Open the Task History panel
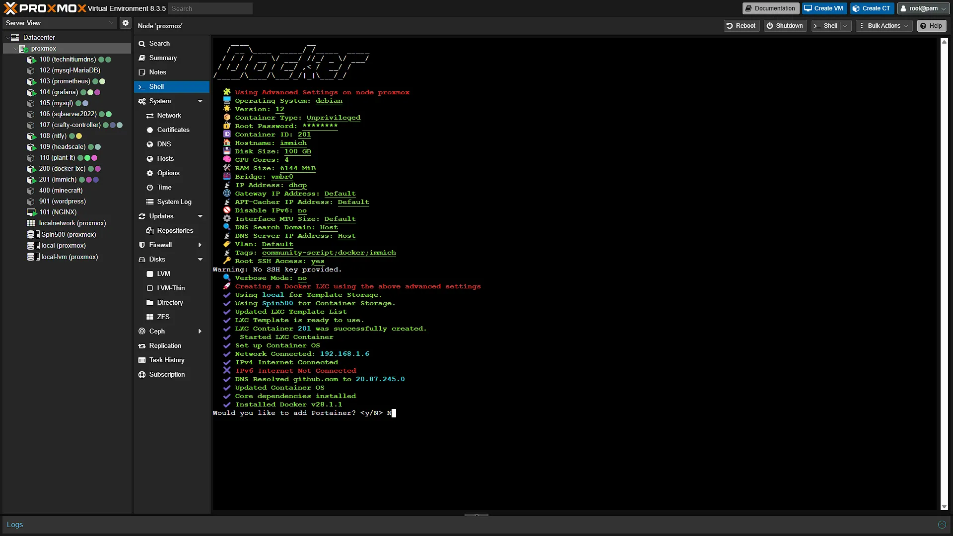Viewport: 953px width, 536px height. (x=171, y=360)
